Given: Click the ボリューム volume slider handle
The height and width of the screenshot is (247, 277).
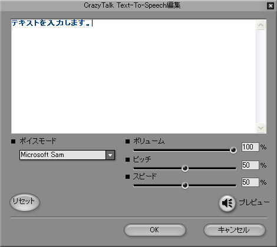Looking at the screenshot, I should pos(233,150).
